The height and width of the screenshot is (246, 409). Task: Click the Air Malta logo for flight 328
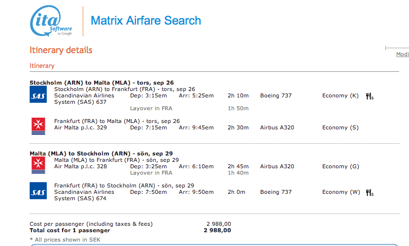coord(38,165)
